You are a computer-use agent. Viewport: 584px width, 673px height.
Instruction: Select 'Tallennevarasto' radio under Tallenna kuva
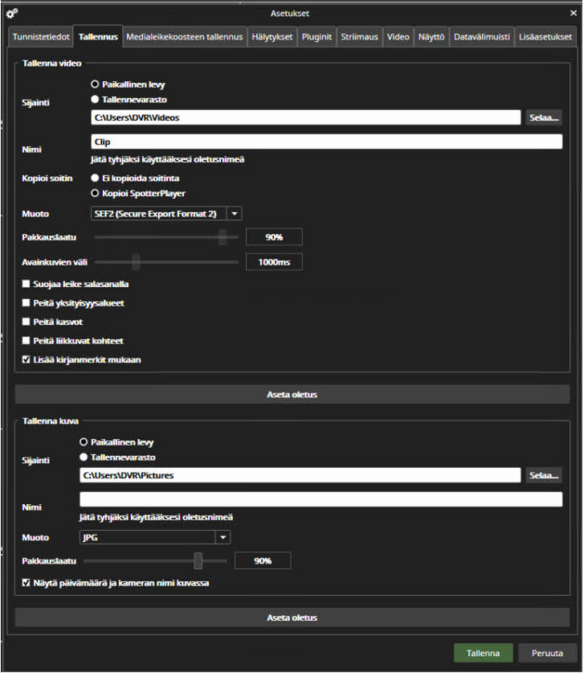(83, 457)
